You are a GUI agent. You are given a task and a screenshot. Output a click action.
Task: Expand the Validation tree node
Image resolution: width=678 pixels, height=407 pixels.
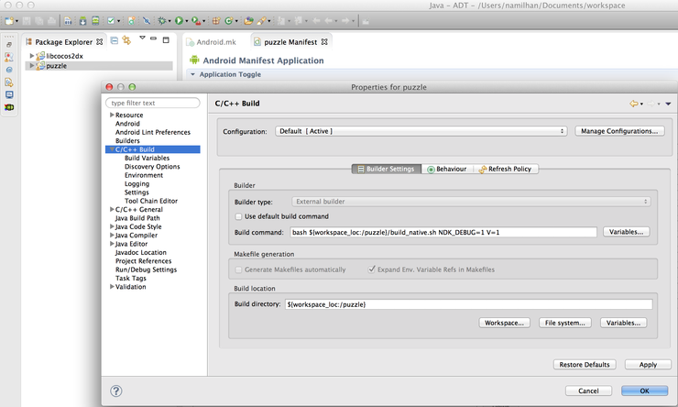pos(112,287)
